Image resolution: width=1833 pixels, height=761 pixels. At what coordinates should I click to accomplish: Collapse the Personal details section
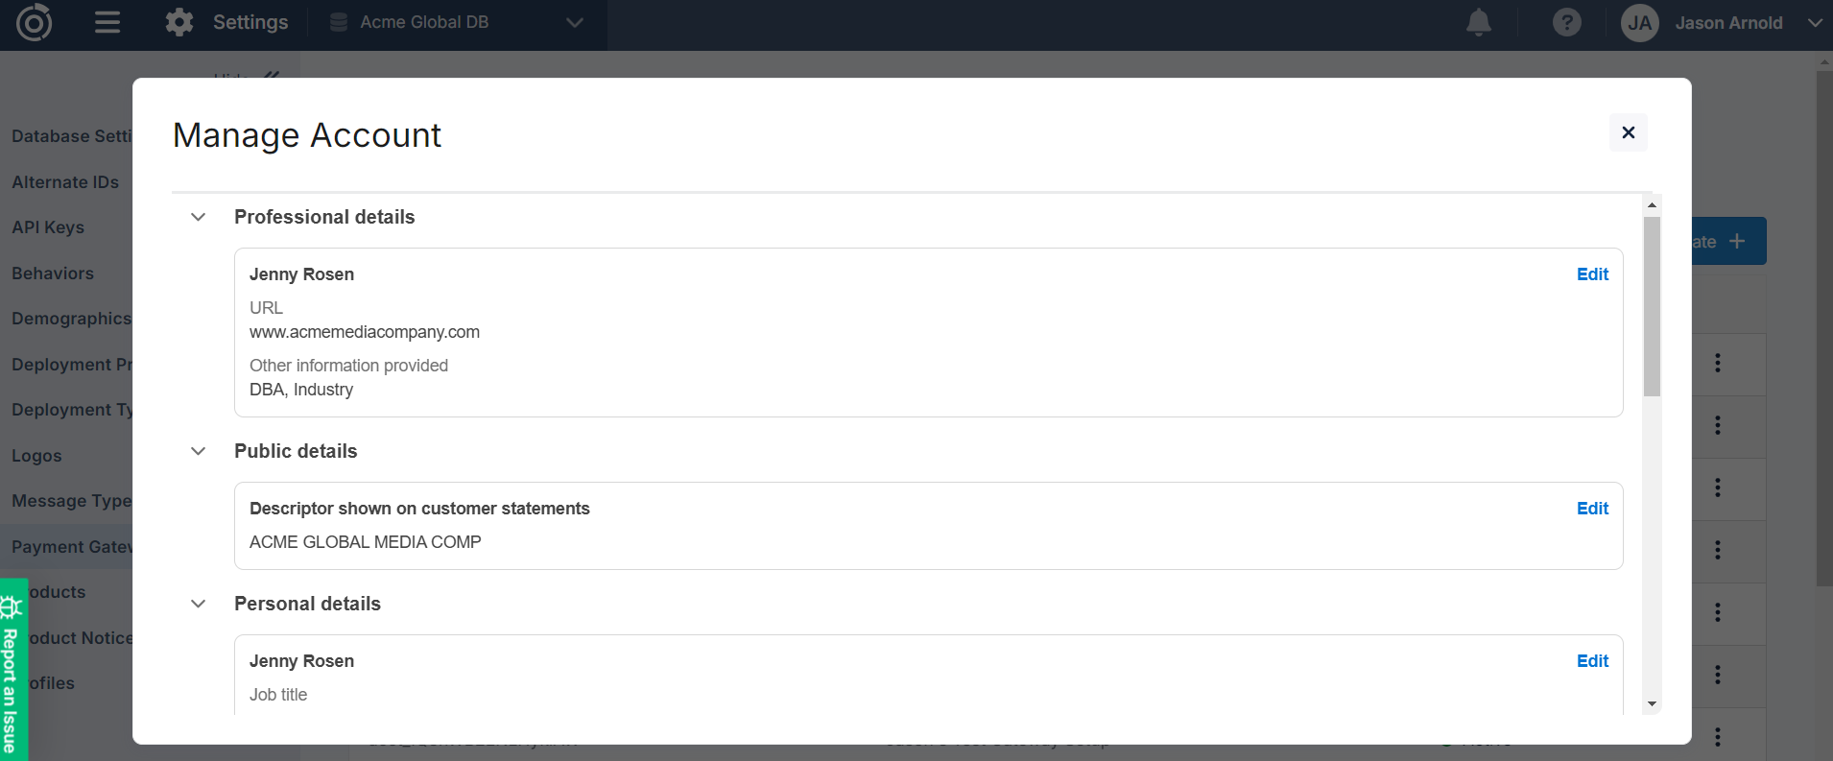pos(199,604)
